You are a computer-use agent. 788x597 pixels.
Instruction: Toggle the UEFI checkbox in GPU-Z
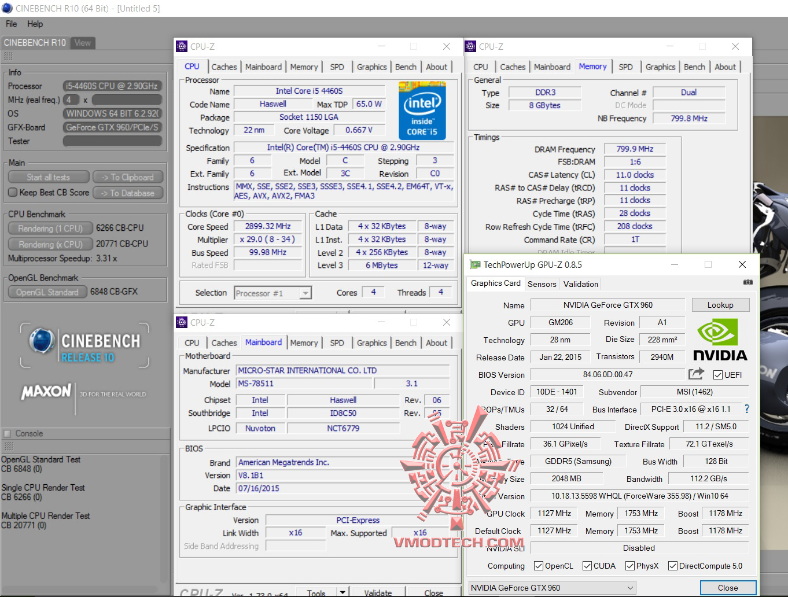coord(718,375)
